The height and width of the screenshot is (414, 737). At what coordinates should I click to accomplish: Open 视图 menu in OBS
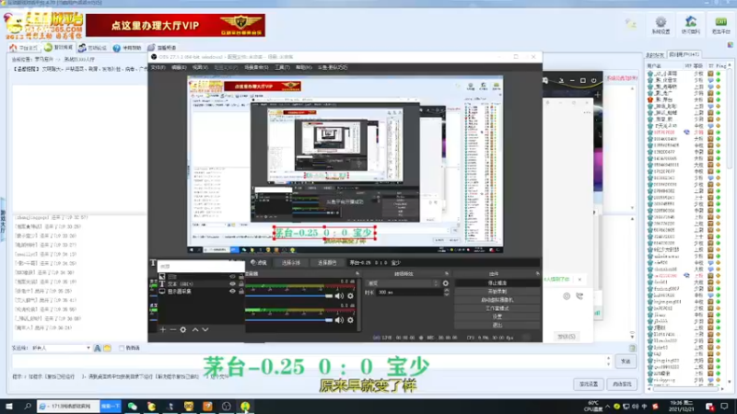(x=200, y=67)
